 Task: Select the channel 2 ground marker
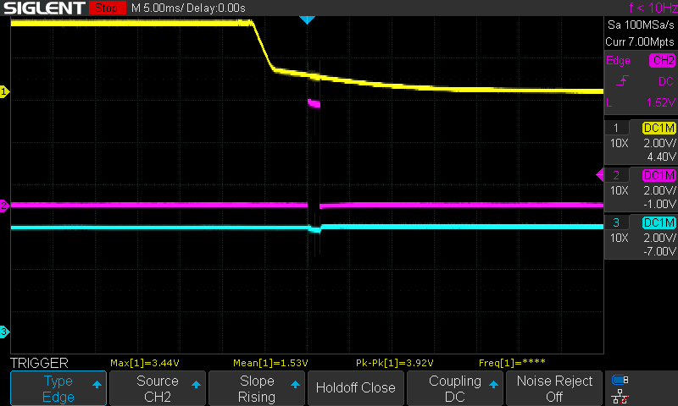click(4, 206)
